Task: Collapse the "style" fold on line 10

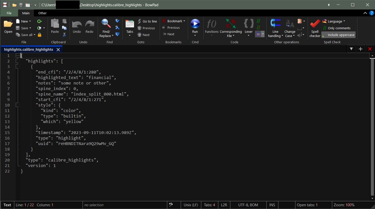Action: [18, 105]
